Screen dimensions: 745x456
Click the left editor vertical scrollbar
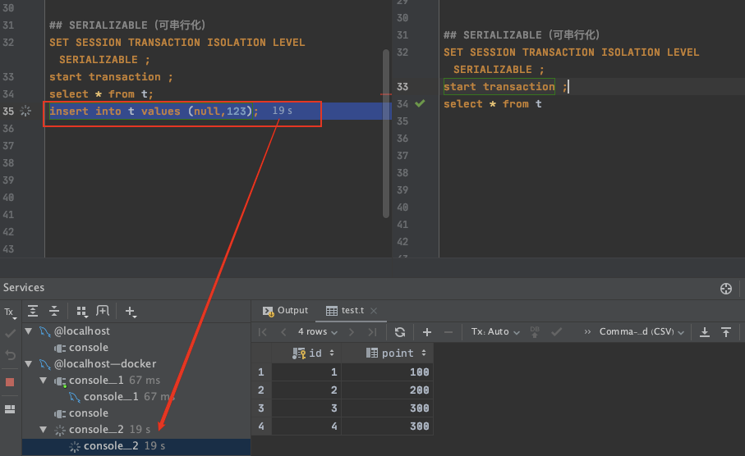[386, 134]
